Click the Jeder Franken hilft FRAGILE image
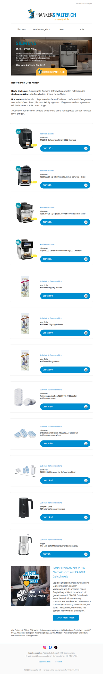Viewport: 103px width, 674px height. pos(31,586)
